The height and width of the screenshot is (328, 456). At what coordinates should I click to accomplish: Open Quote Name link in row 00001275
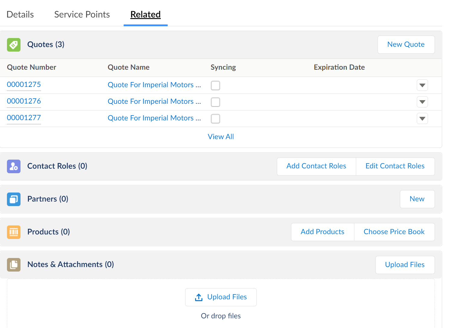(154, 85)
